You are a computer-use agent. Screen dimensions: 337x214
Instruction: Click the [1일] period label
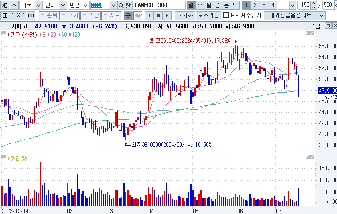[316, 26]
